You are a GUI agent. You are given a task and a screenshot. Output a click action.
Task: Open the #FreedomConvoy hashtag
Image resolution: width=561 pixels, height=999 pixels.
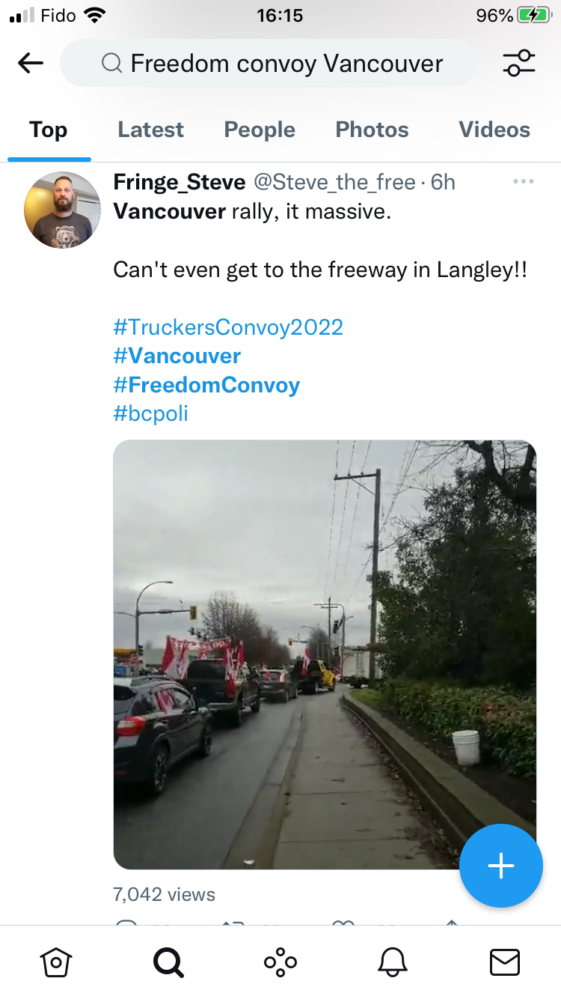click(x=206, y=385)
